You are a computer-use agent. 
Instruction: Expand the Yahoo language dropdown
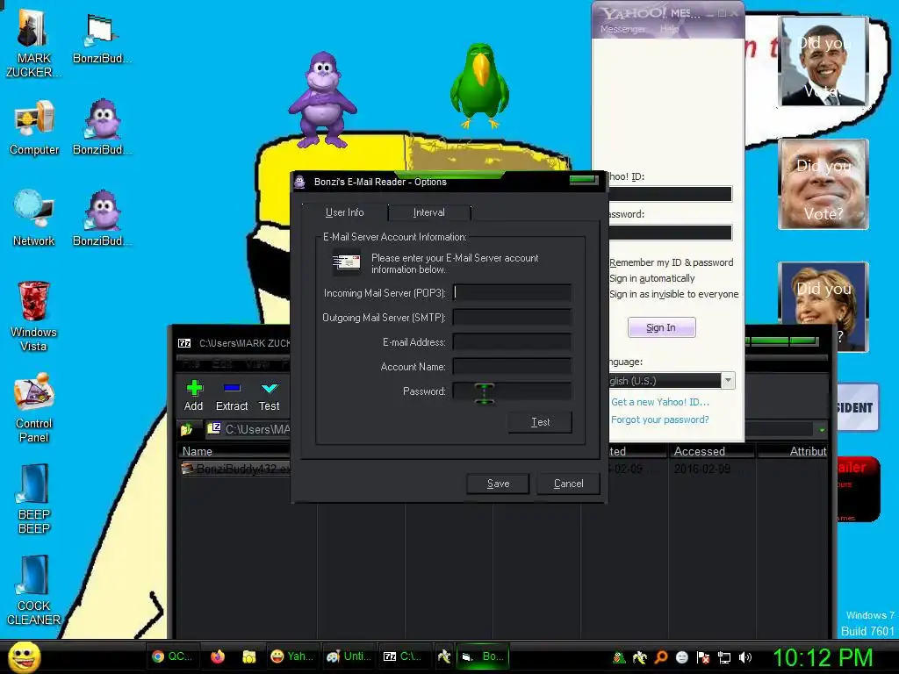(728, 381)
